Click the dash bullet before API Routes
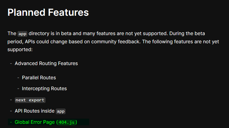Image resolution: width=229 pixels, height=128 pixels. [x=11, y=111]
